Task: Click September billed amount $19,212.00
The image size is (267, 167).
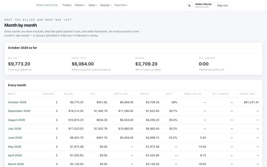Action: pyautogui.click(x=76, y=111)
